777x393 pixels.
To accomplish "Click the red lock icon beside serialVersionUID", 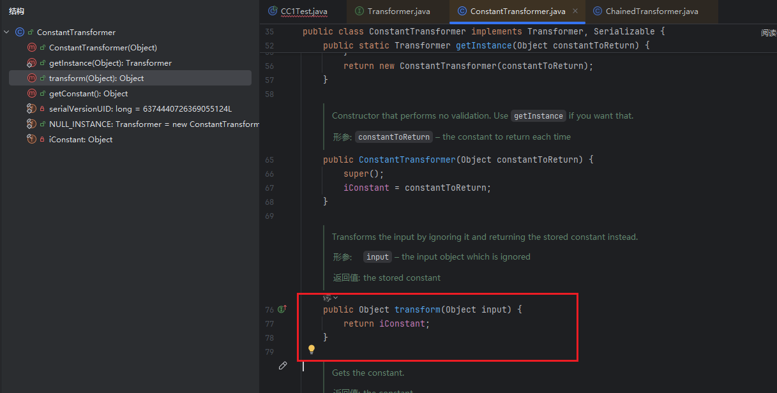I will 43,109.
